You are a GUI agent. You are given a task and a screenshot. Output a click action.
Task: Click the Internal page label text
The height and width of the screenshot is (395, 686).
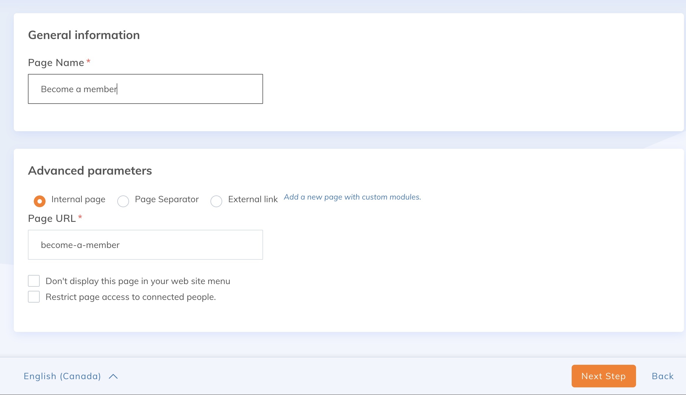click(x=78, y=199)
